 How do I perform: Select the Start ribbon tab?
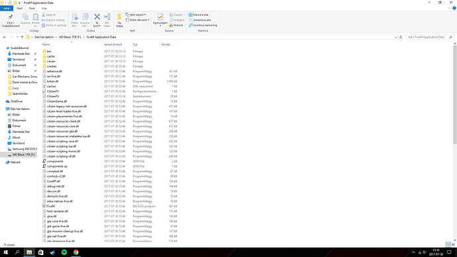point(19,9)
